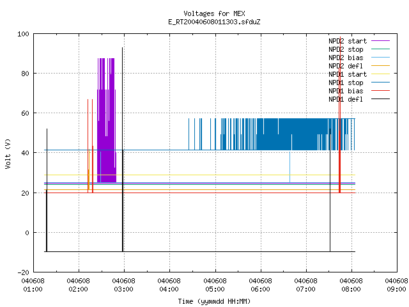Screen dimensions: 409x307
Task: Click the light blue NPD2 bias legend line sample
Action: pos(381,57)
